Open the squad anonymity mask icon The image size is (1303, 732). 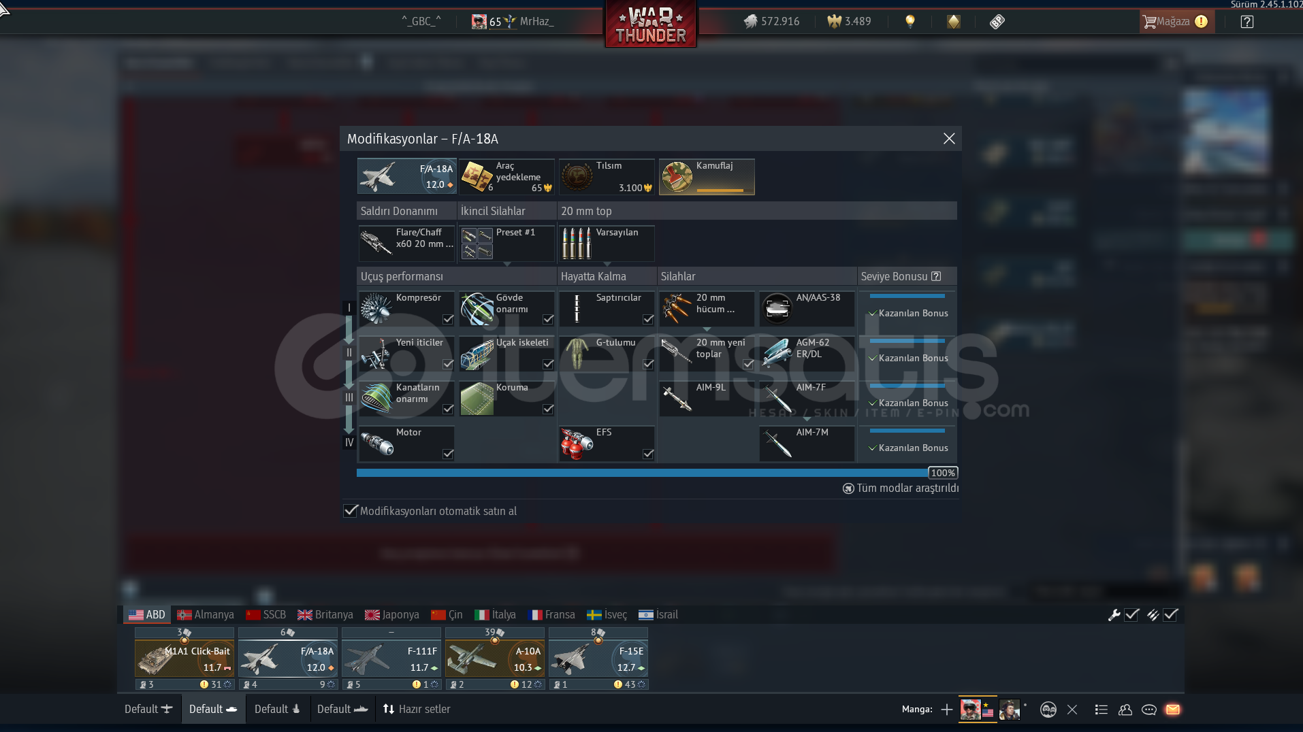coord(1048,710)
